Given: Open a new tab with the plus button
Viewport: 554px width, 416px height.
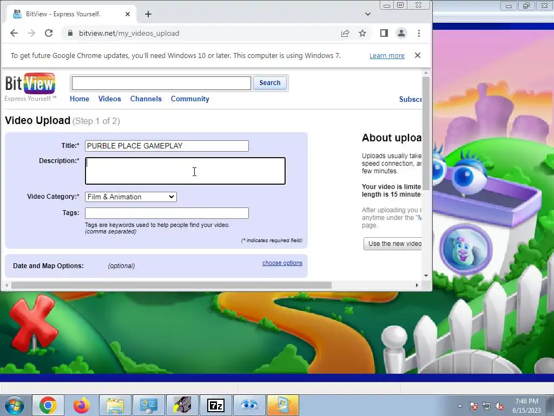Looking at the screenshot, I should 148,14.
